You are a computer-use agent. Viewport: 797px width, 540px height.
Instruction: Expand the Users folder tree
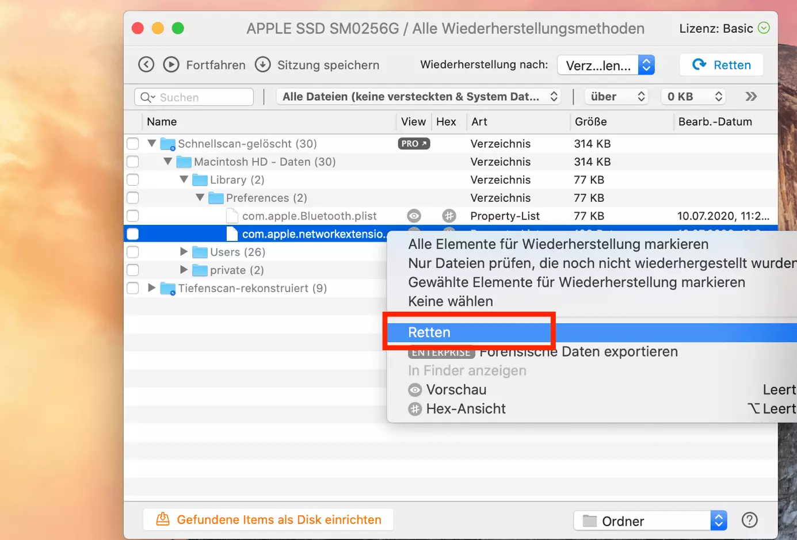coord(184,252)
